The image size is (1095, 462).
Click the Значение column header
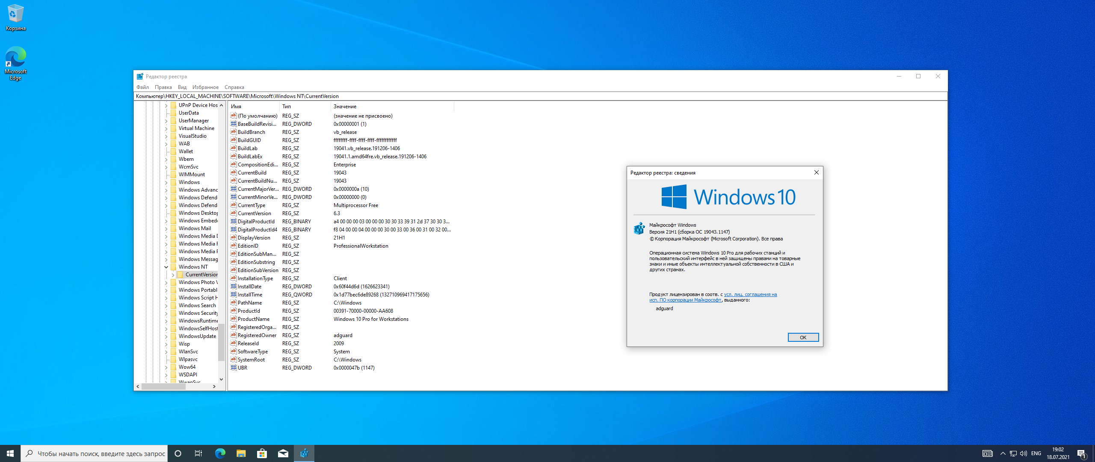tap(392, 107)
